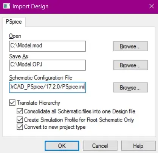Click the Import Design dialog icon in title bar
The width and height of the screenshot is (158, 153).
[6, 6]
